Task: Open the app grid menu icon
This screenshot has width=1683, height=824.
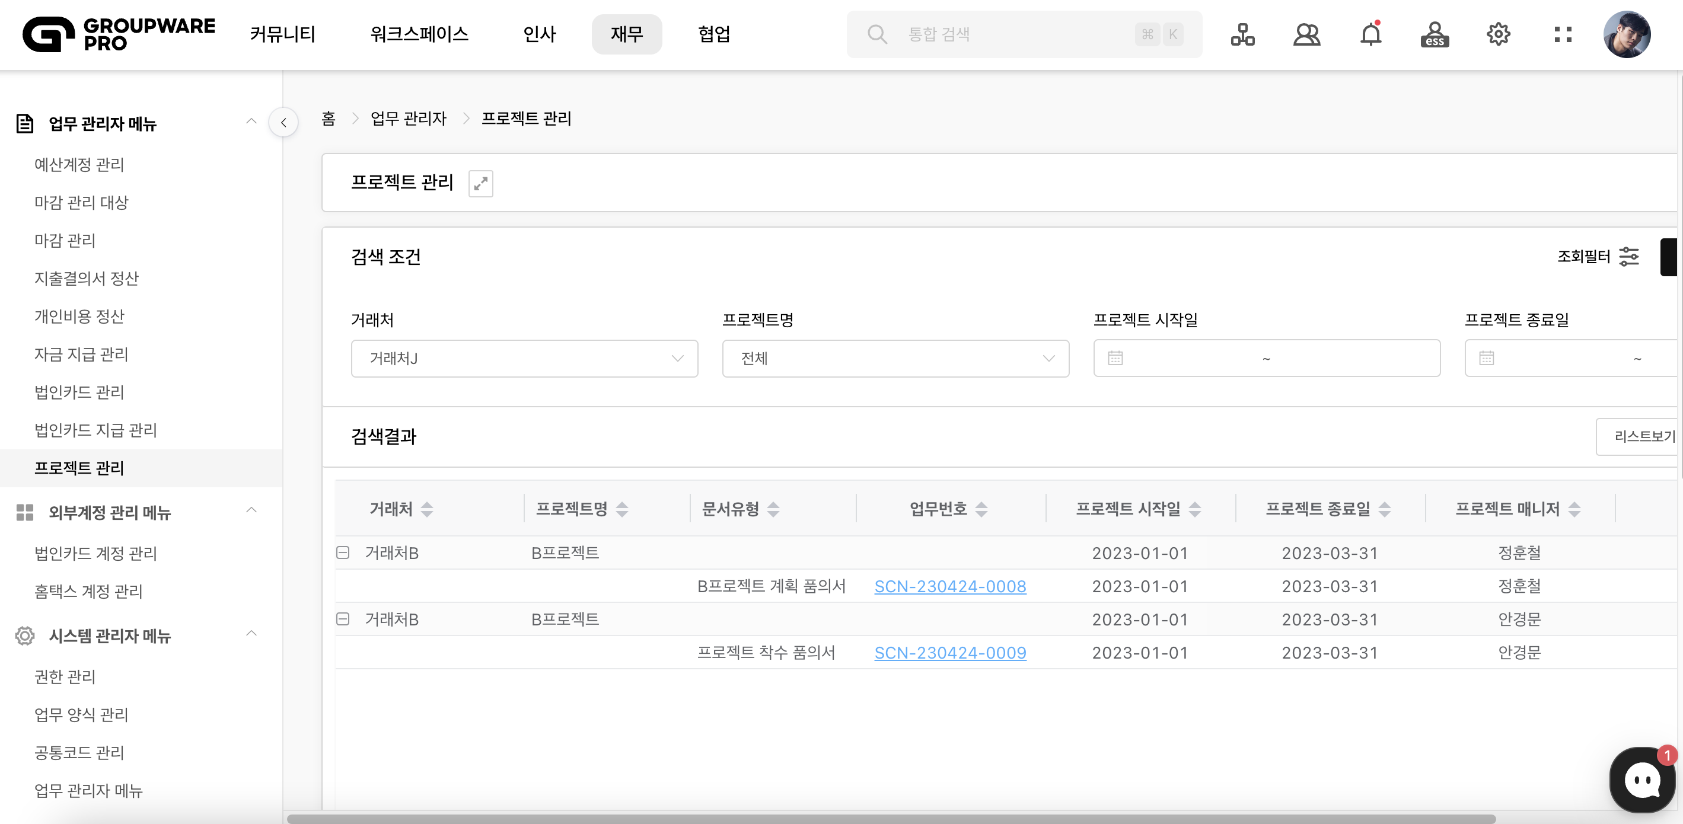Action: pos(1563,34)
